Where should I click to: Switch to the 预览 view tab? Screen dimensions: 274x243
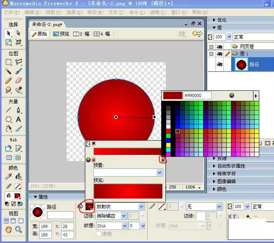tap(61, 34)
